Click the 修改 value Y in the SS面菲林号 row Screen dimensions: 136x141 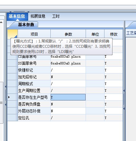click(x=105, y=63)
